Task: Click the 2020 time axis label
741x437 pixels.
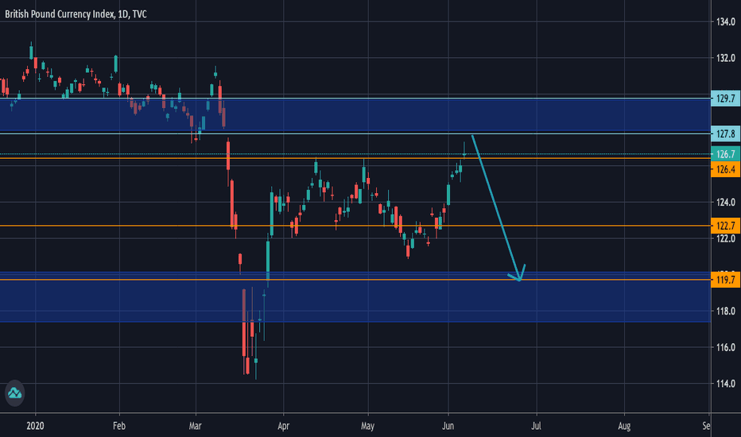Action: click(36, 426)
